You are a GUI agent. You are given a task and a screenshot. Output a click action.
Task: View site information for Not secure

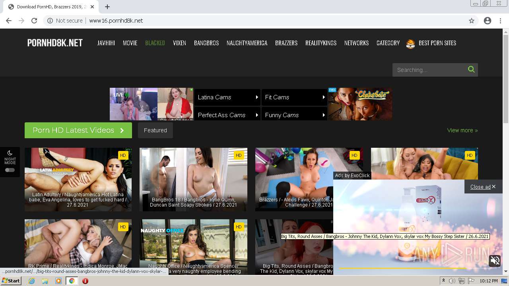pos(65,21)
